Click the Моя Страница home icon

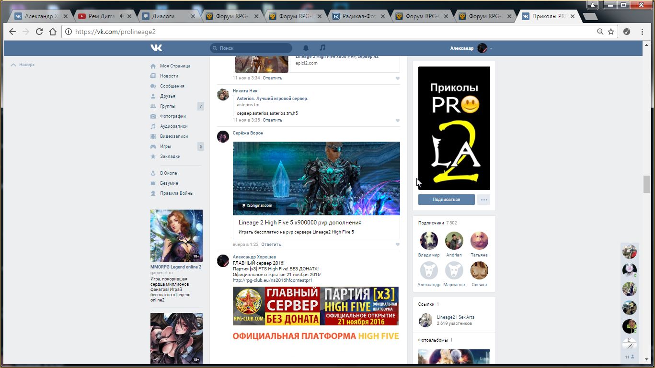tap(153, 66)
